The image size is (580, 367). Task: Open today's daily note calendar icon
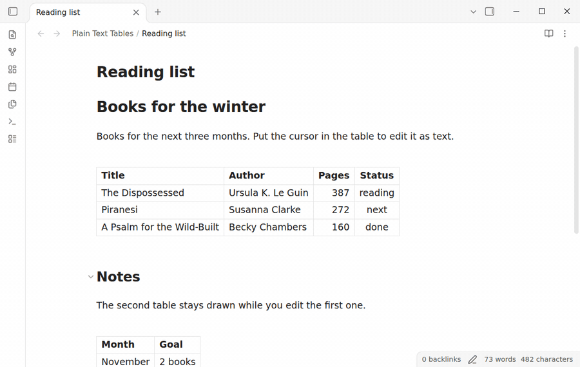pos(12,87)
